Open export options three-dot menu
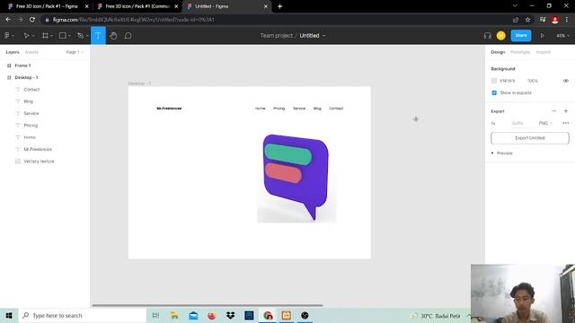 pyautogui.click(x=566, y=123)
